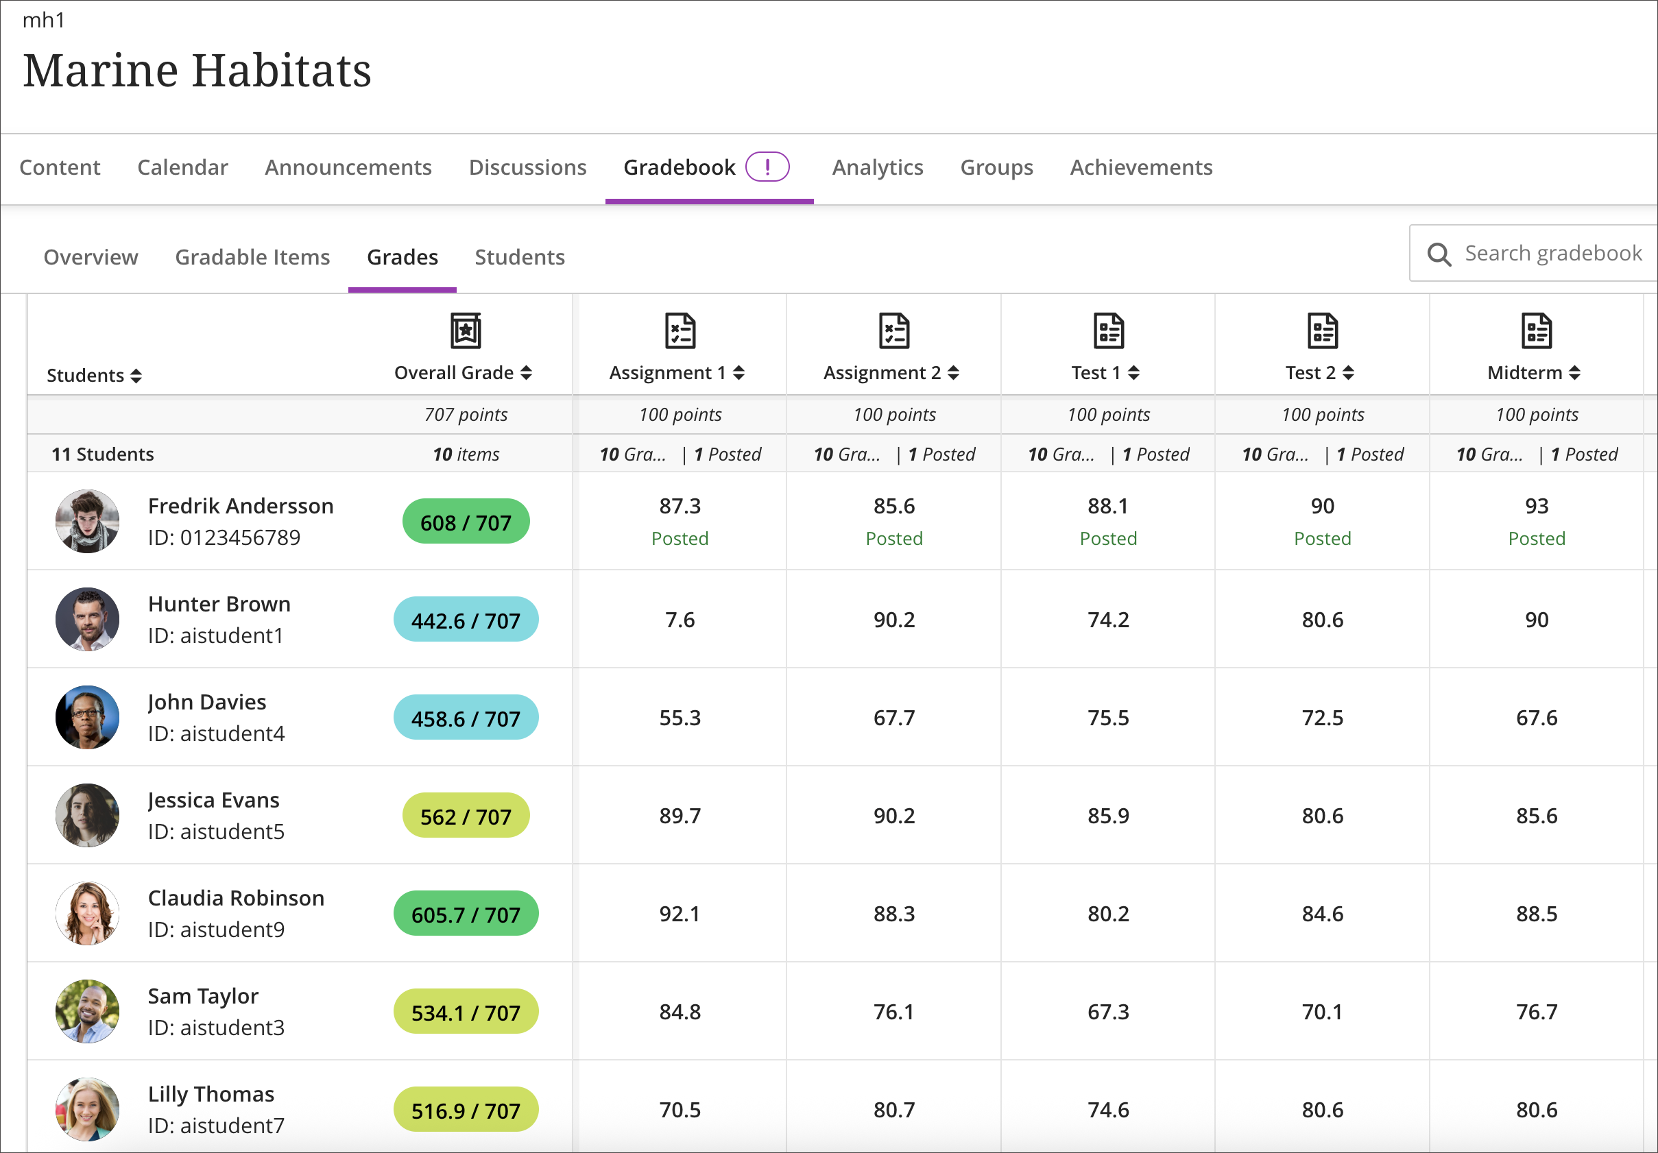The height and width of the screenshot is (1153, 1658).
Task: Click the Assignment 1 icon
Action: point(680,330)
